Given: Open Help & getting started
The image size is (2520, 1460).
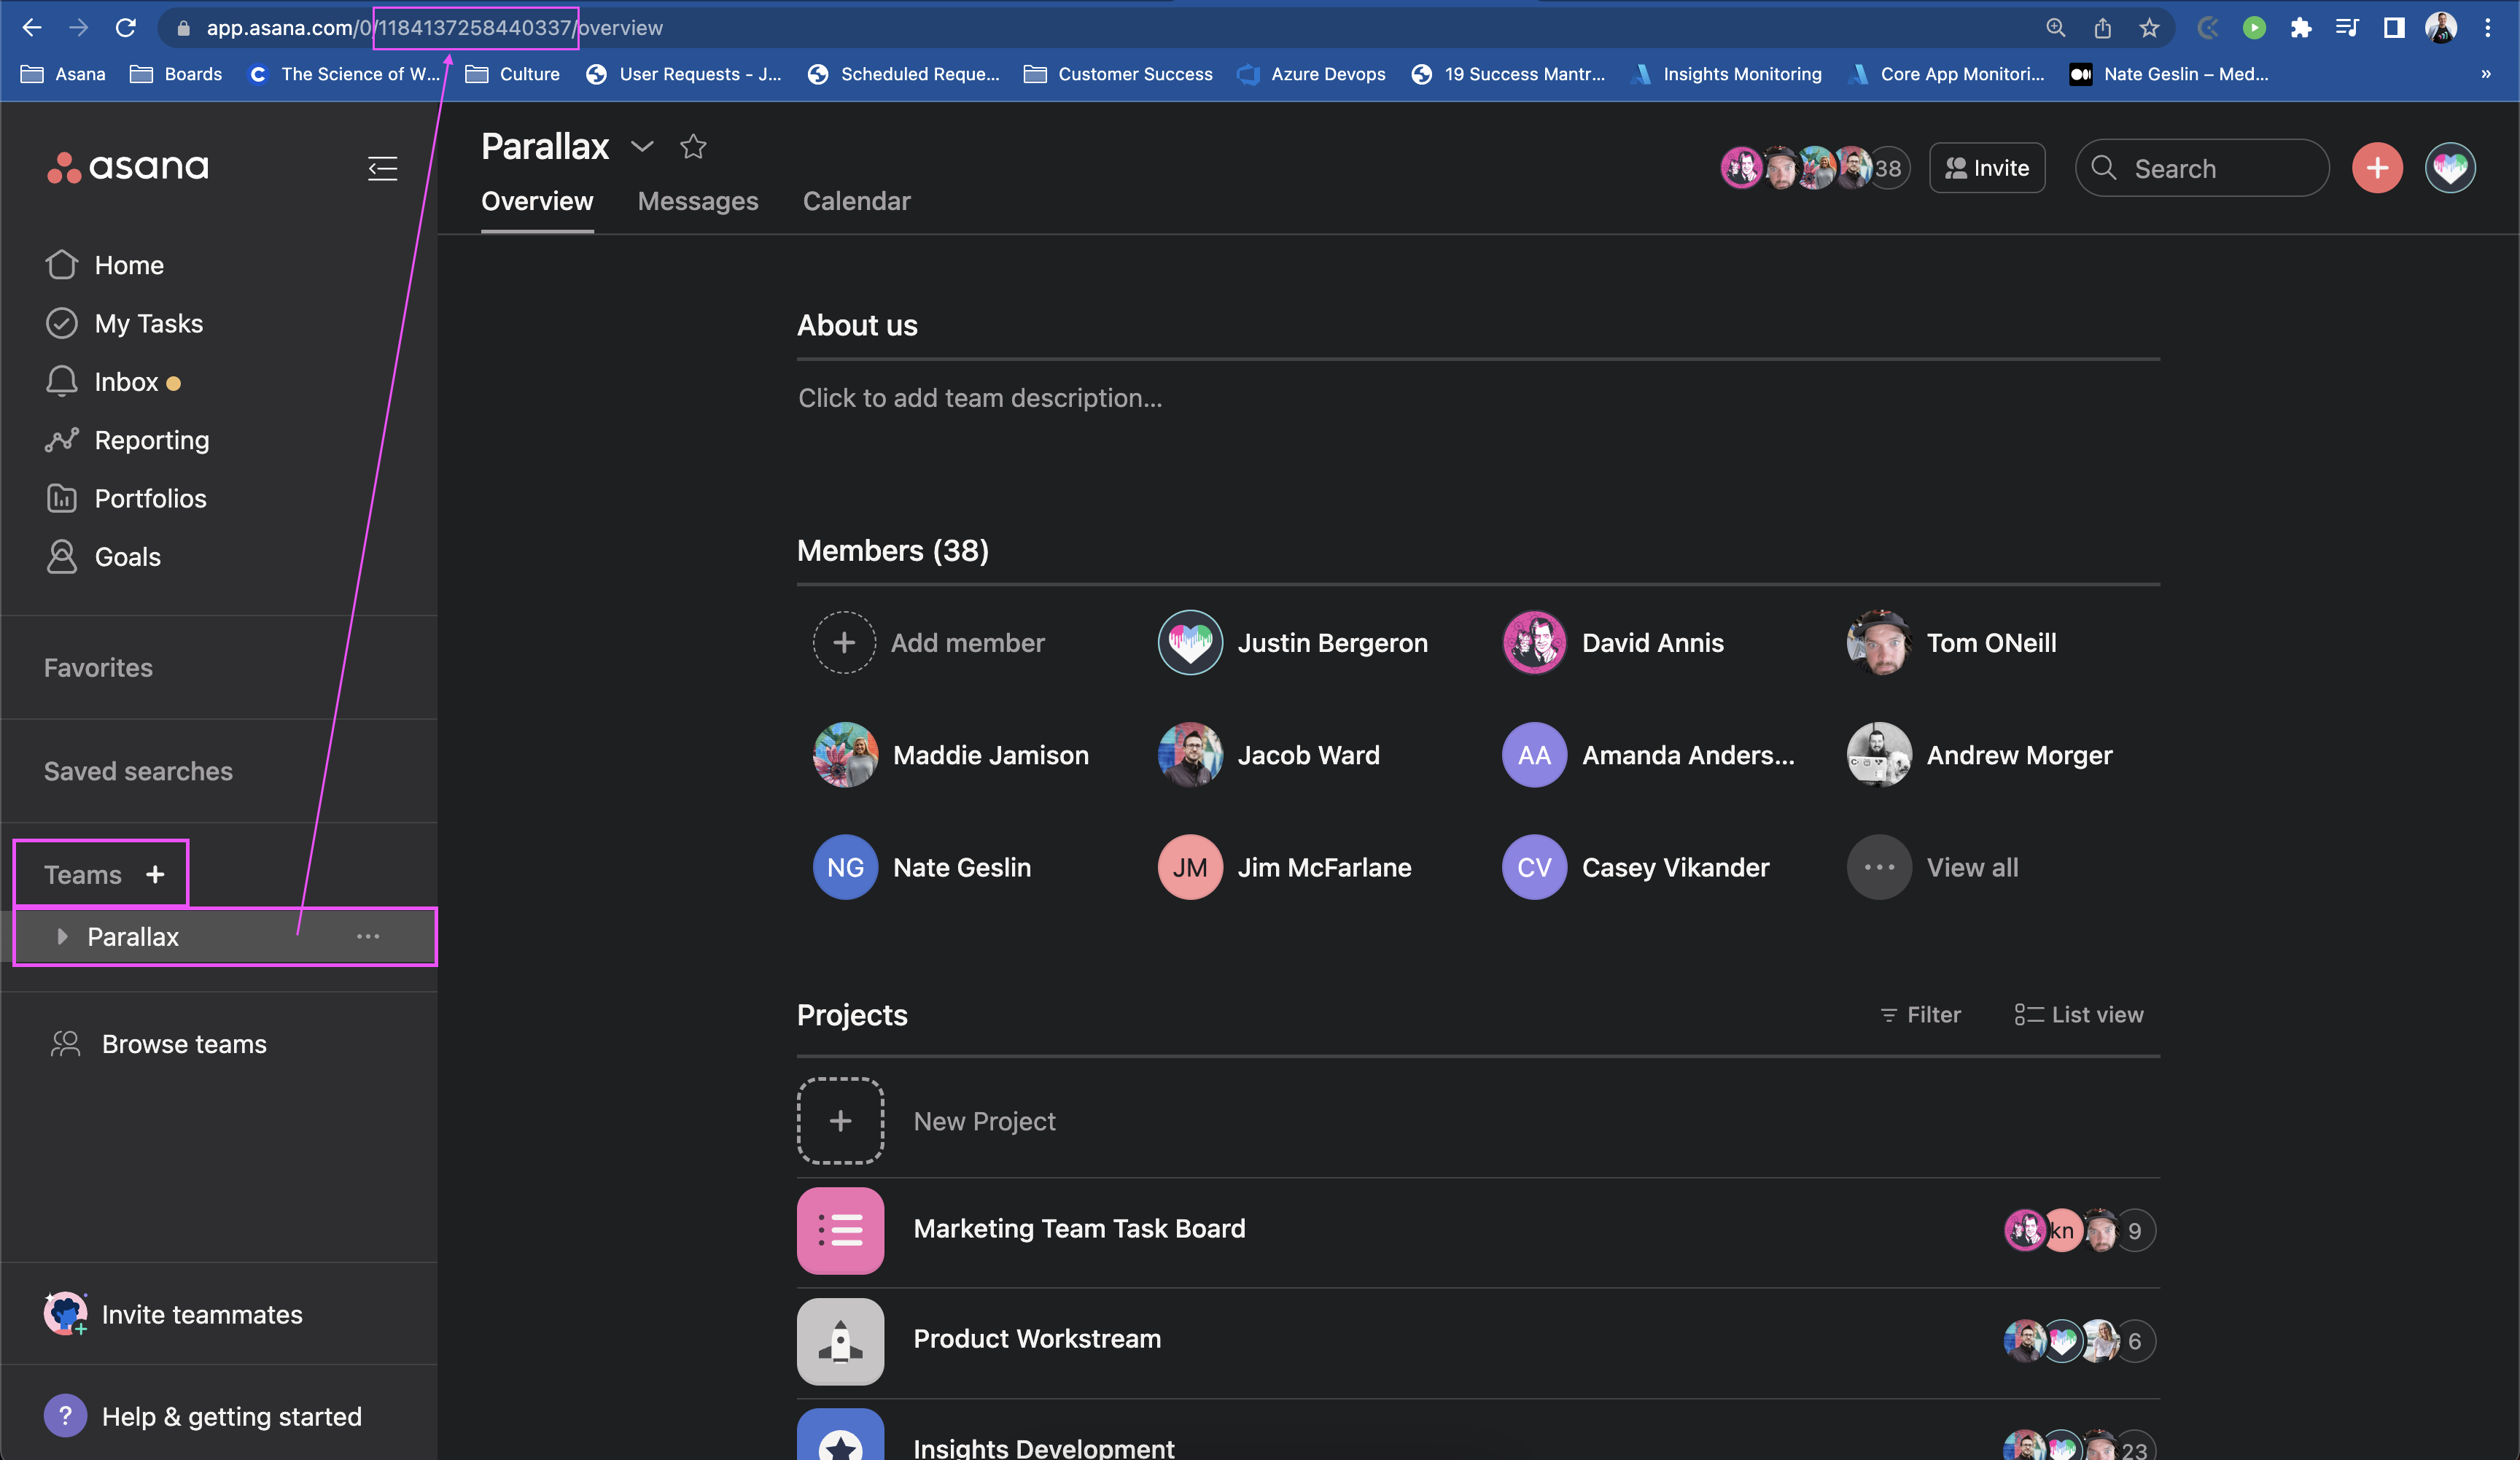Looking at the screenshot, I should pos(202,1416).
